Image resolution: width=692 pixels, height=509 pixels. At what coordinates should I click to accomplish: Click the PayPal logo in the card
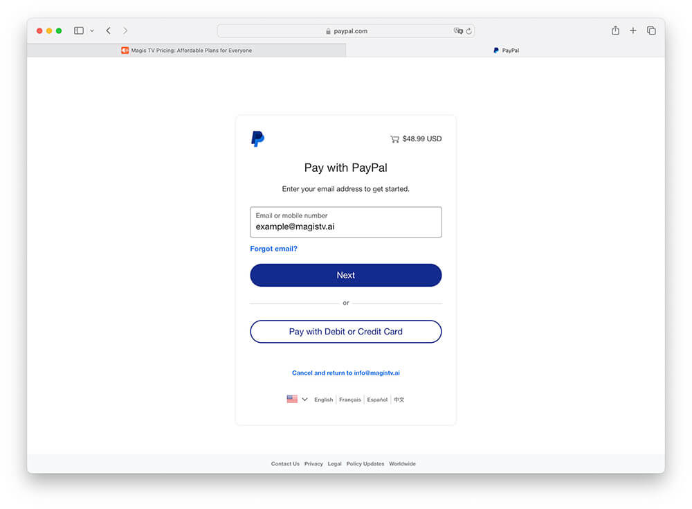(257, 139)
